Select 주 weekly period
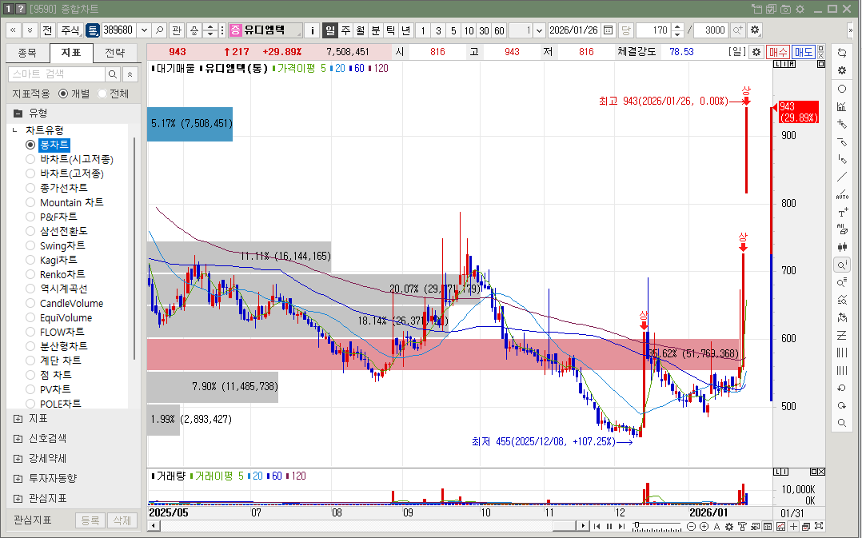 coord(345,30)
